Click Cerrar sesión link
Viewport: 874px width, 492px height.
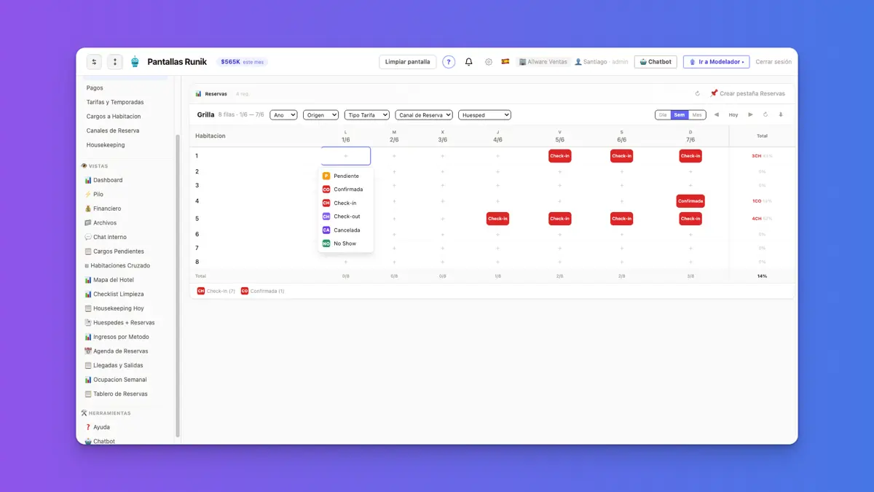coord(773,62)
